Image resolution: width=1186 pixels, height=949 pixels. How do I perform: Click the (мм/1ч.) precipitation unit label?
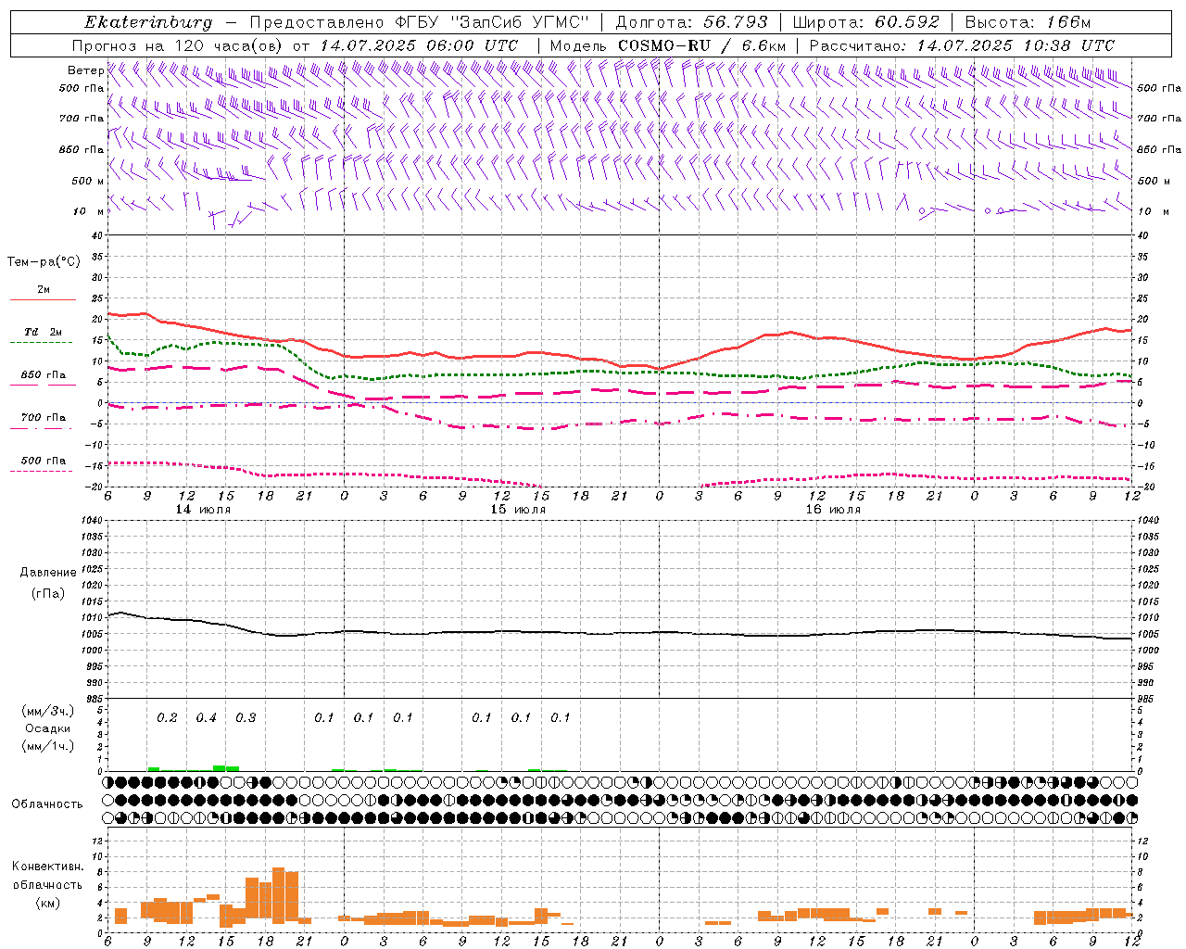pos(48,746)
